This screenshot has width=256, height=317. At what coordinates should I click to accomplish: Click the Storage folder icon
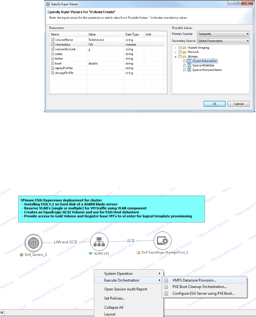pyautogui.click(x=185, y=57)
